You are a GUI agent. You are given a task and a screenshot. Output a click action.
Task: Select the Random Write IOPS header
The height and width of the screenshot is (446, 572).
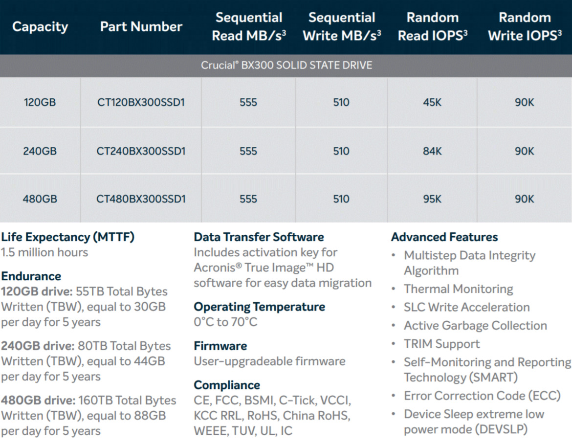pos(525,26)
